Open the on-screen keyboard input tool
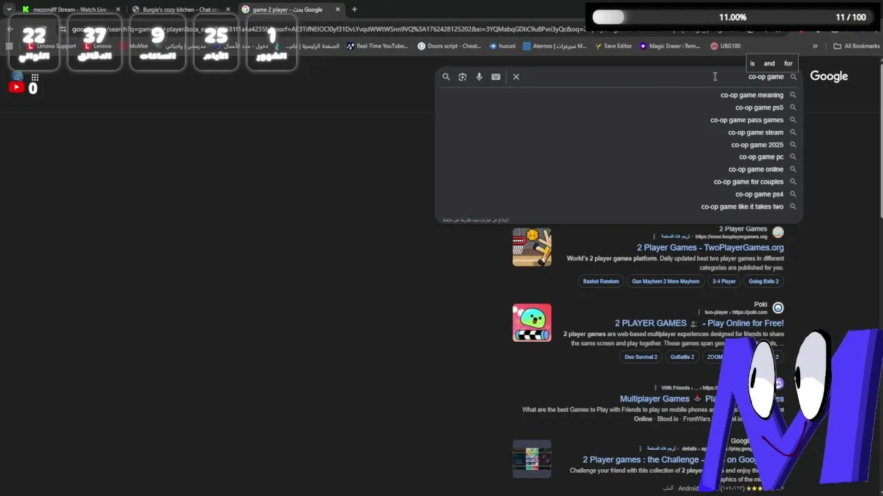The image size is (883, 496). [x=496, y=77]
